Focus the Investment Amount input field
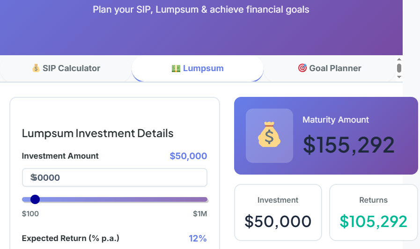 [x=122, y=177]
